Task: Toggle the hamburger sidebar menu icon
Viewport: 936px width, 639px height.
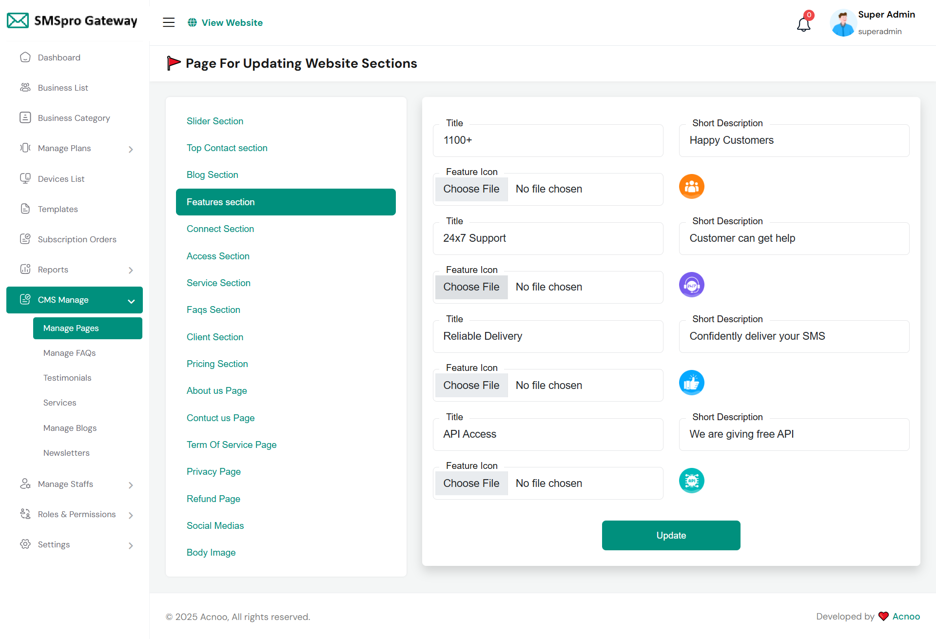Action: [x=169, y=22]
